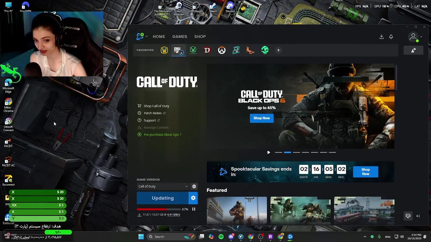
Task: Select Exconnect desktop icon
Action: point(8,181)
